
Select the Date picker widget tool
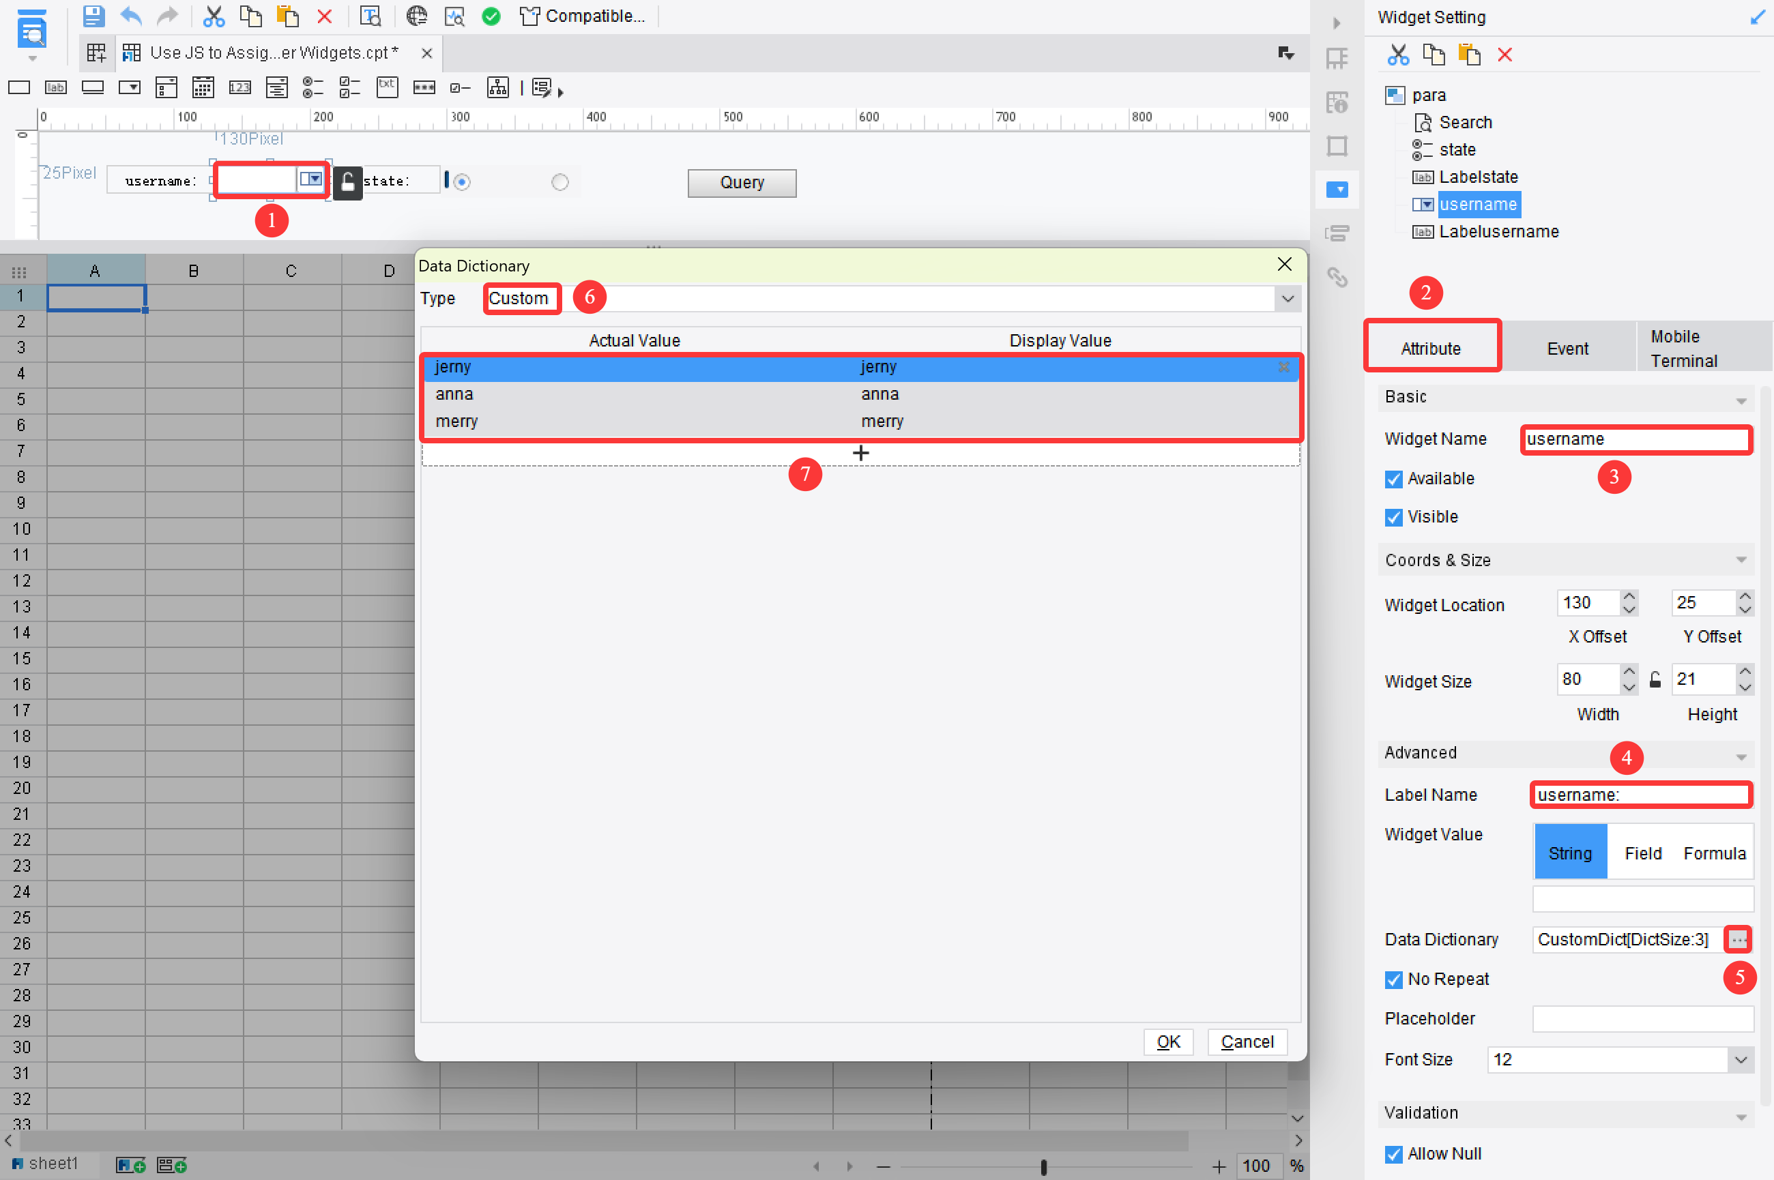(x=203, y=87)
